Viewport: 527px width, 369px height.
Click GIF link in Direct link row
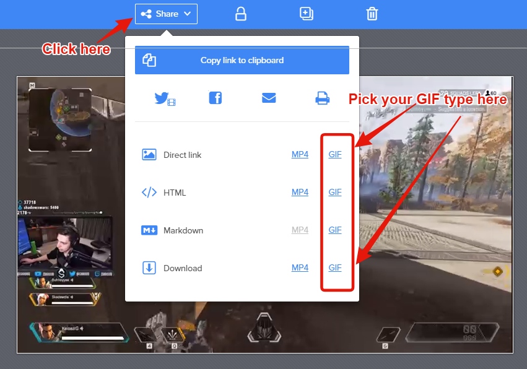[335, 154]
